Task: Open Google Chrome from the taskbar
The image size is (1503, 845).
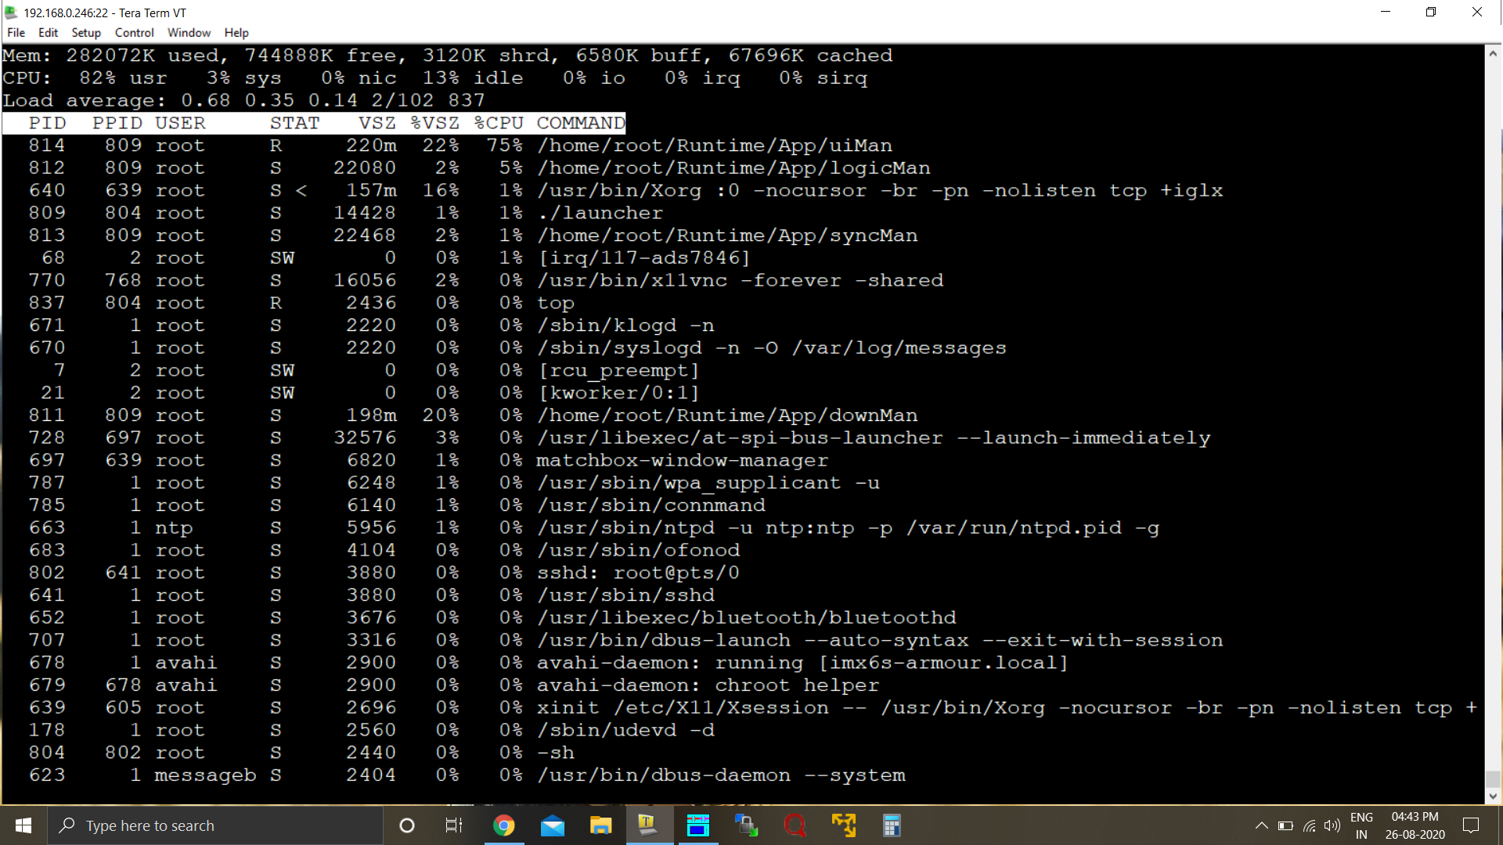Action: pos(503,825)
